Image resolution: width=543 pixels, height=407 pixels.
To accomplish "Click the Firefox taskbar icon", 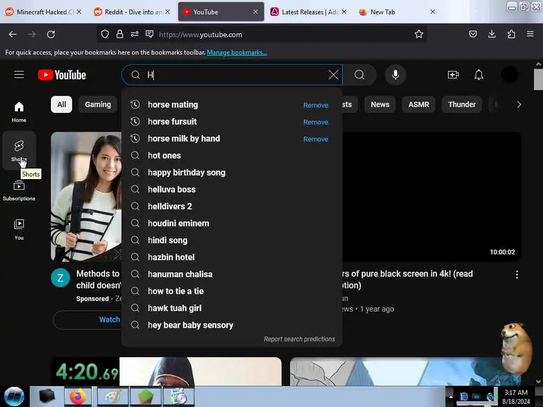I will pyautogui.click(x=78, y=396).
